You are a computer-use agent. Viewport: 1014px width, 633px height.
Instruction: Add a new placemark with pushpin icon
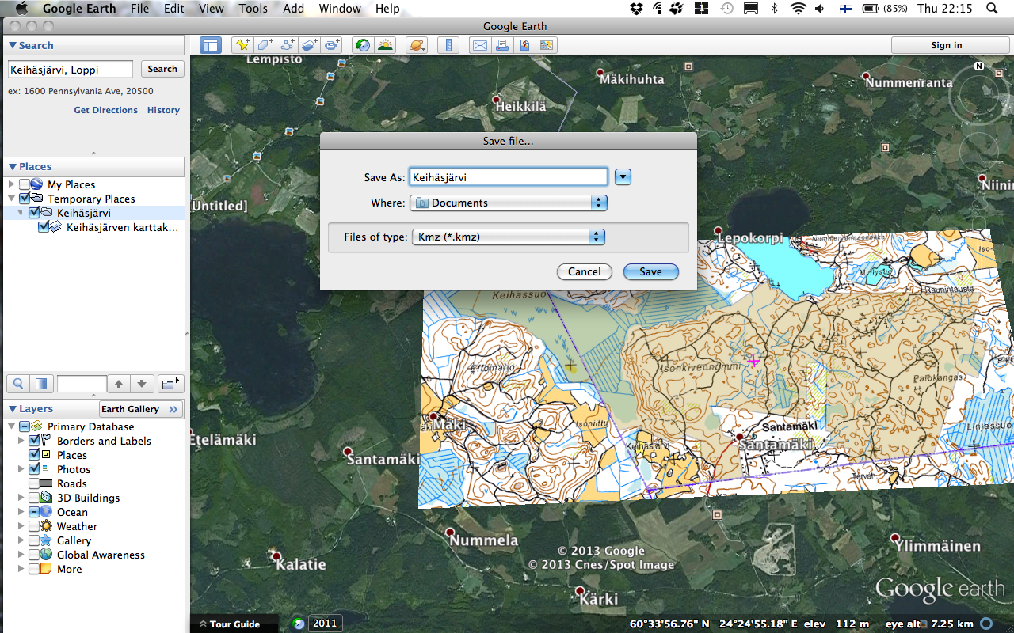coord(243,45)
